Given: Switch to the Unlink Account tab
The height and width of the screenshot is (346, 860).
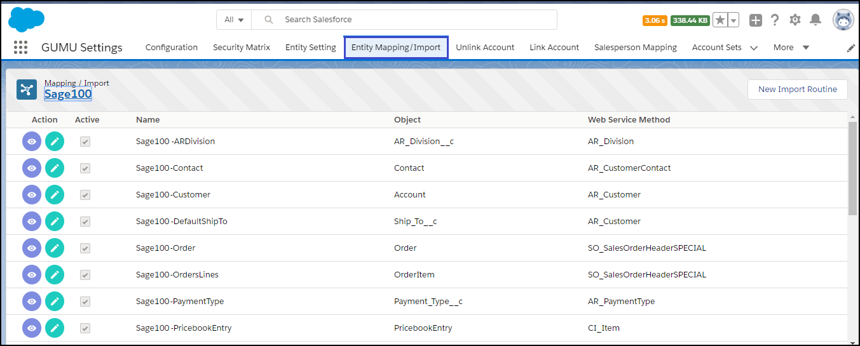Looking at the screenshot, I should 485,48.
